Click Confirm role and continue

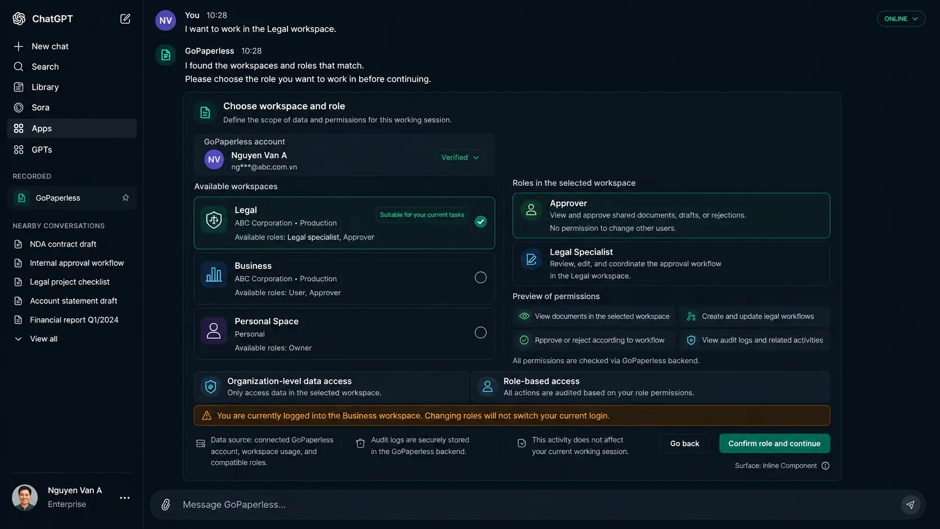coord(774,444)
